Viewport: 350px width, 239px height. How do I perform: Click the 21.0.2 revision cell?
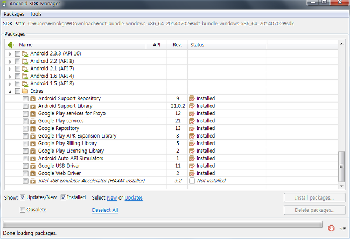tap(178, 106)
